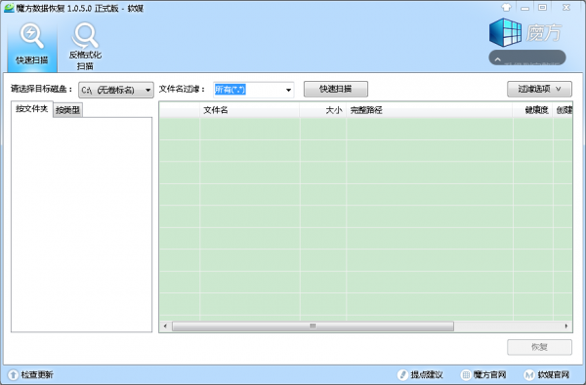
Task: Open the target disk C:\ dropdown
Action: [x=116, y=90]
